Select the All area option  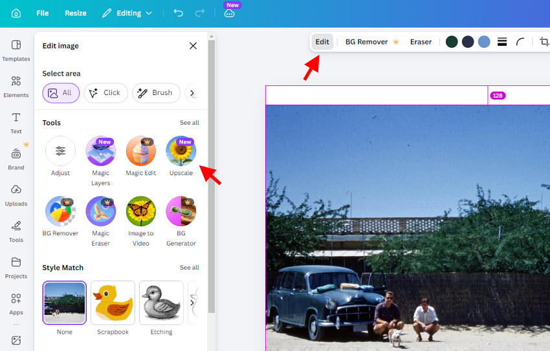pos(61,93)
